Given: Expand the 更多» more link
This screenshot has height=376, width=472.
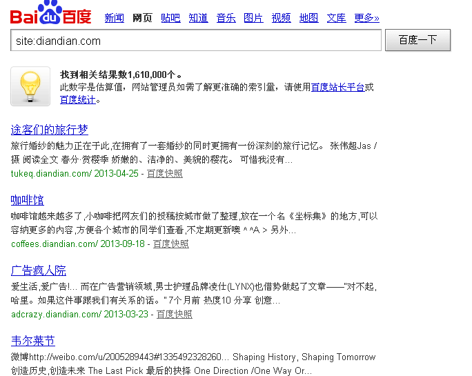Looking at the screenshot, I should (366, 18).
